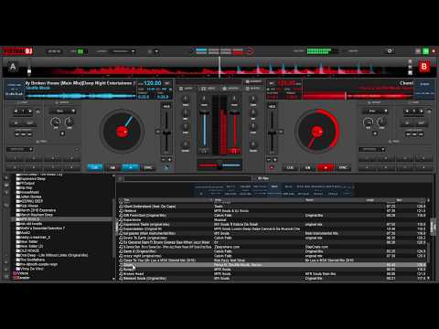Click the Deck A first effect parameter knob
The width and height of the screenshot is (439, 329).
coord(56,122)
